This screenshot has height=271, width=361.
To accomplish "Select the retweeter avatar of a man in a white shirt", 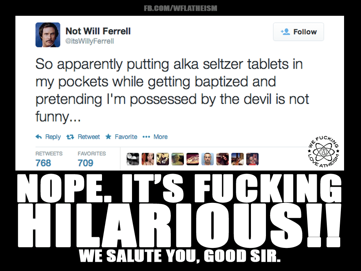I will click(x=208, y=159).
